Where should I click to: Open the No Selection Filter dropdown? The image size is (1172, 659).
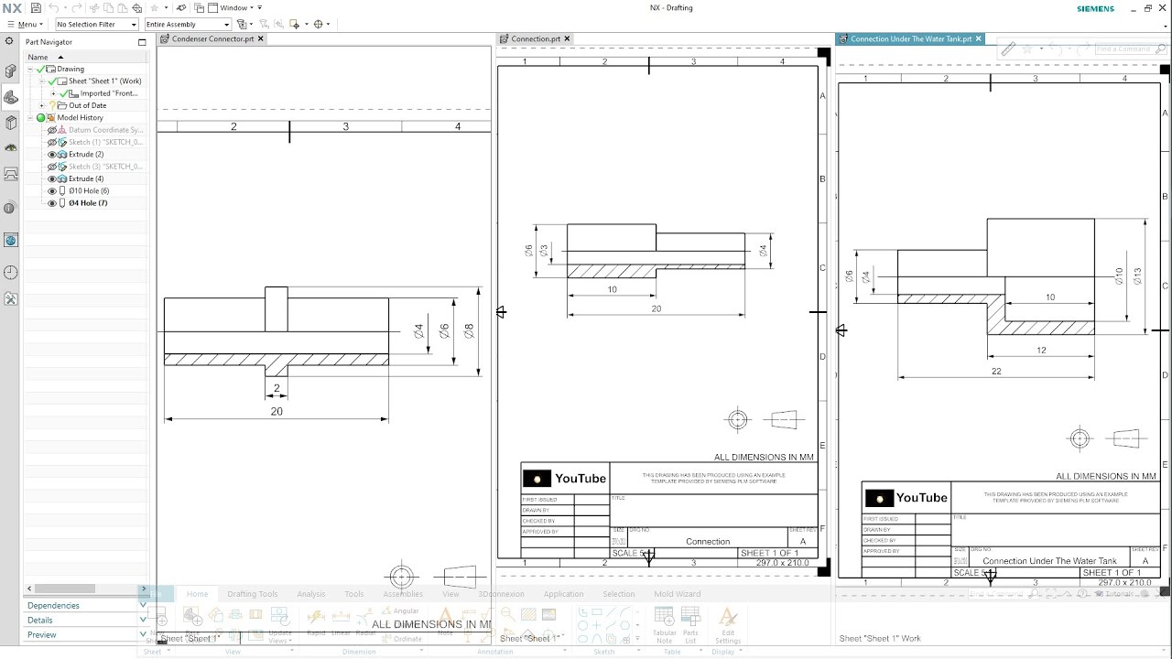coord(97,25)
